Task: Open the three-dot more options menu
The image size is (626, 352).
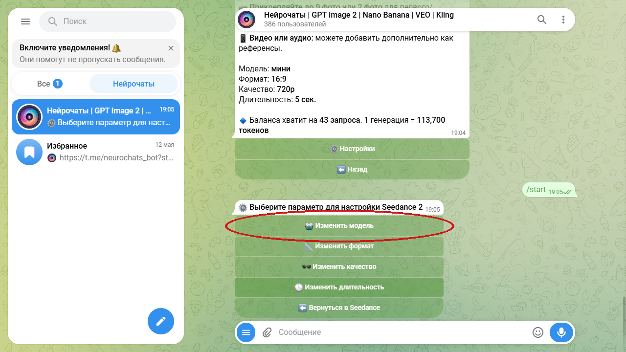Action: tap(563, 20)
